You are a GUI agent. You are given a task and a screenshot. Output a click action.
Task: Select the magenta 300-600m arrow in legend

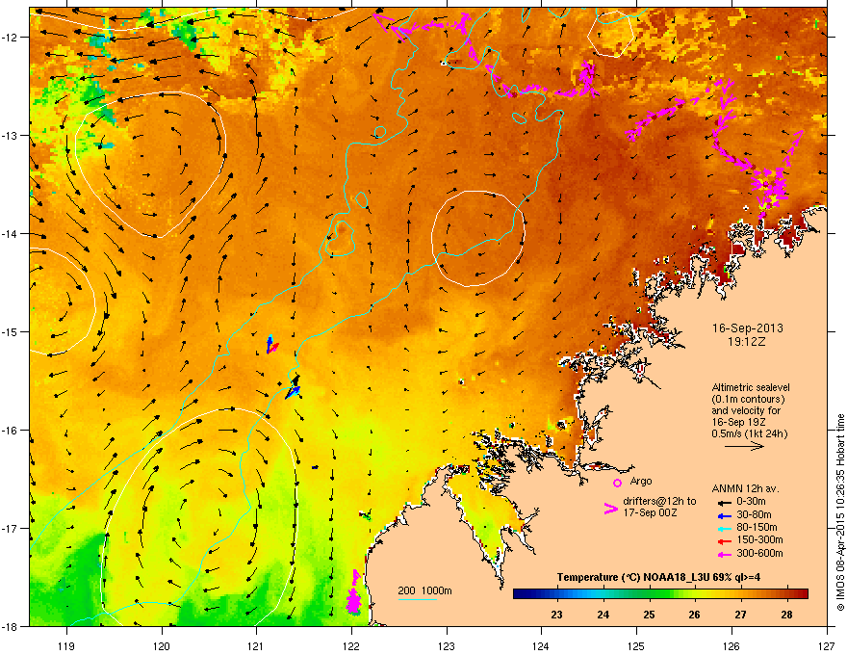point(724,554)
